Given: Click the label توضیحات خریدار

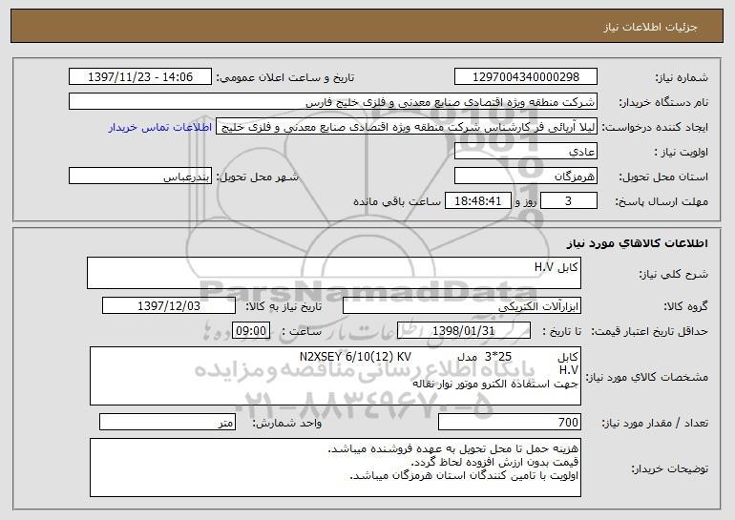Looking at the screenshot, I should pyautogui.click(x=670, y=468).
